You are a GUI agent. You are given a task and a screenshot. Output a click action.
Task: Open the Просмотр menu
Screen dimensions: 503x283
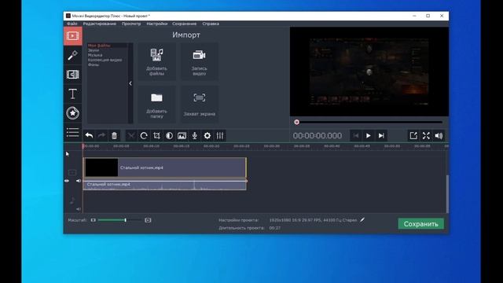[131, 24]
